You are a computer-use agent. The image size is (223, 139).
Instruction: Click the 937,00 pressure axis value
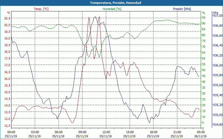click(x=218, y=16)
